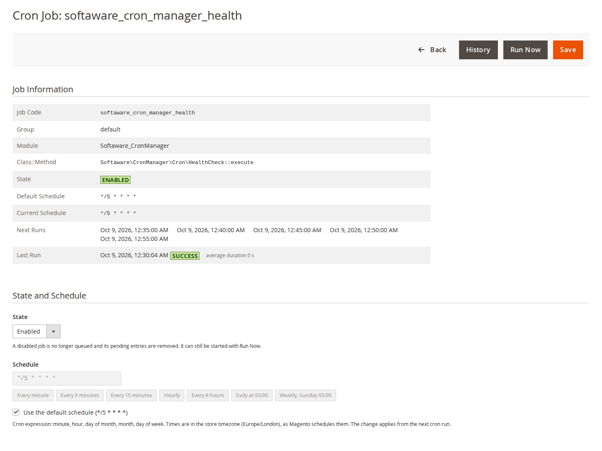The height and width of the screenshot is (451, 602).
Task: Open the State dropdown showing Enabled
Action: point(36,332)
